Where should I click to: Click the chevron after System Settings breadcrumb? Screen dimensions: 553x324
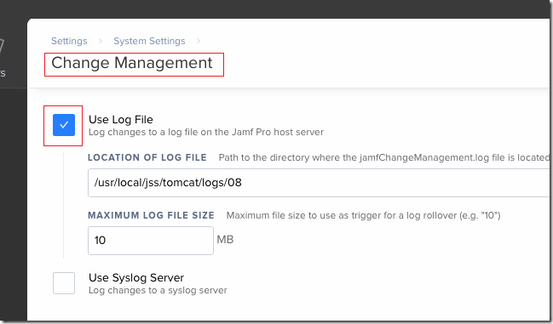[x=199, y=41]
